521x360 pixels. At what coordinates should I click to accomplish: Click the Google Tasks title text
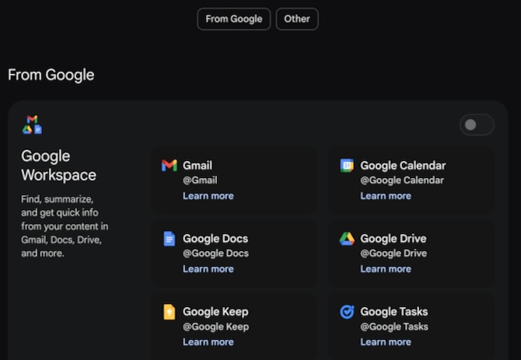(x=394, y=312)
